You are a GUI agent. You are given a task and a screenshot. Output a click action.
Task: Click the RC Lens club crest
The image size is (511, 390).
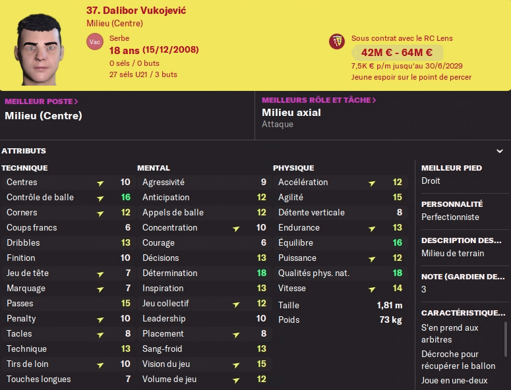[337, 42]
